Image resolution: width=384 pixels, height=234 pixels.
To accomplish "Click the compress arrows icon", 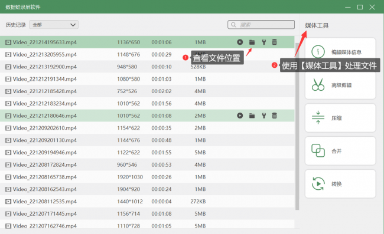I will point(318,117).
